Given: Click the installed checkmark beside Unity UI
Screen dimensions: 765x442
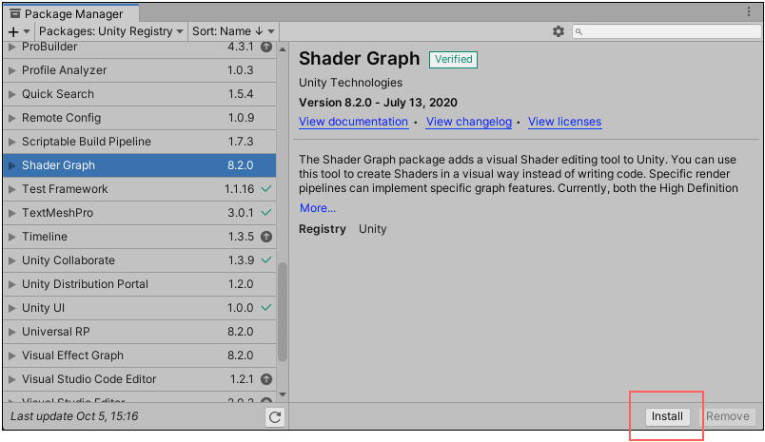Looking at the screenshot, I should [265, 308].
